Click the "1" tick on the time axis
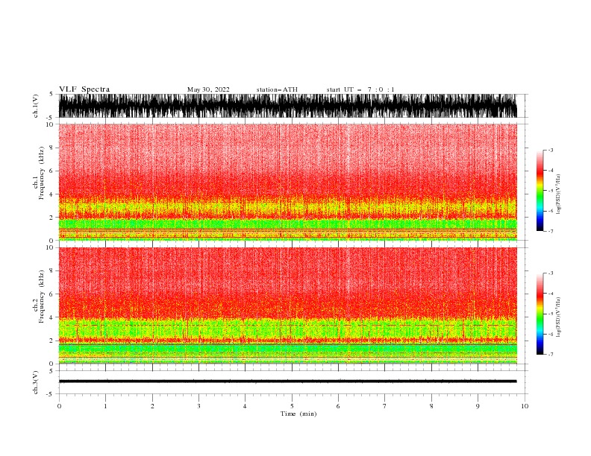Image resolution: width=591 pixels, height=456 pixels. (x=105, y=406)
